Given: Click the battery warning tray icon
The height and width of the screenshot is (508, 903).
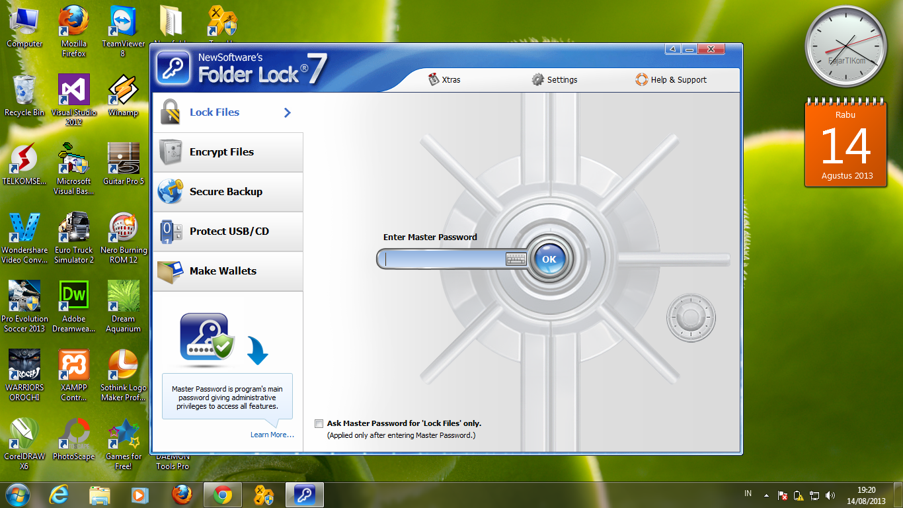Looking at the screenshot, I should [799, 495].
